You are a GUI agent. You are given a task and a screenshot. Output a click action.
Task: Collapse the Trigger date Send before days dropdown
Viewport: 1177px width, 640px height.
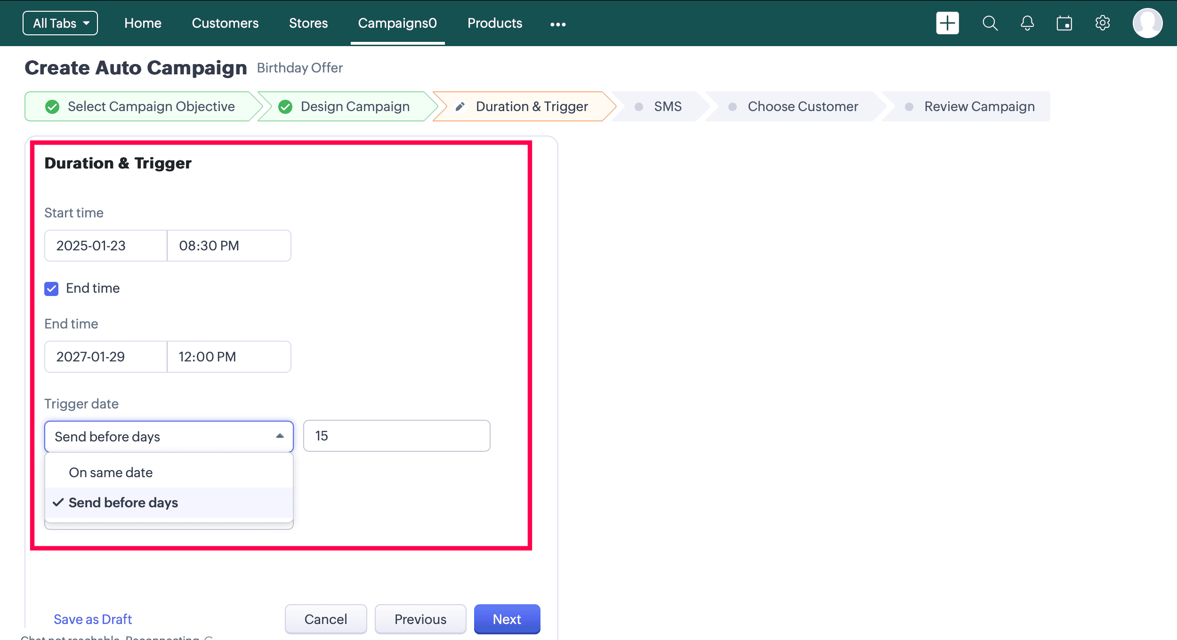click(169, 436)
